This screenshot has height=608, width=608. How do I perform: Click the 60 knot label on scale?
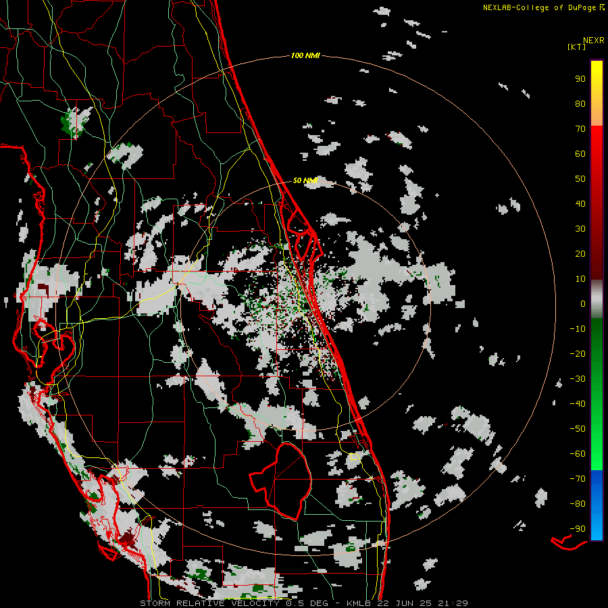coord(580,153)
